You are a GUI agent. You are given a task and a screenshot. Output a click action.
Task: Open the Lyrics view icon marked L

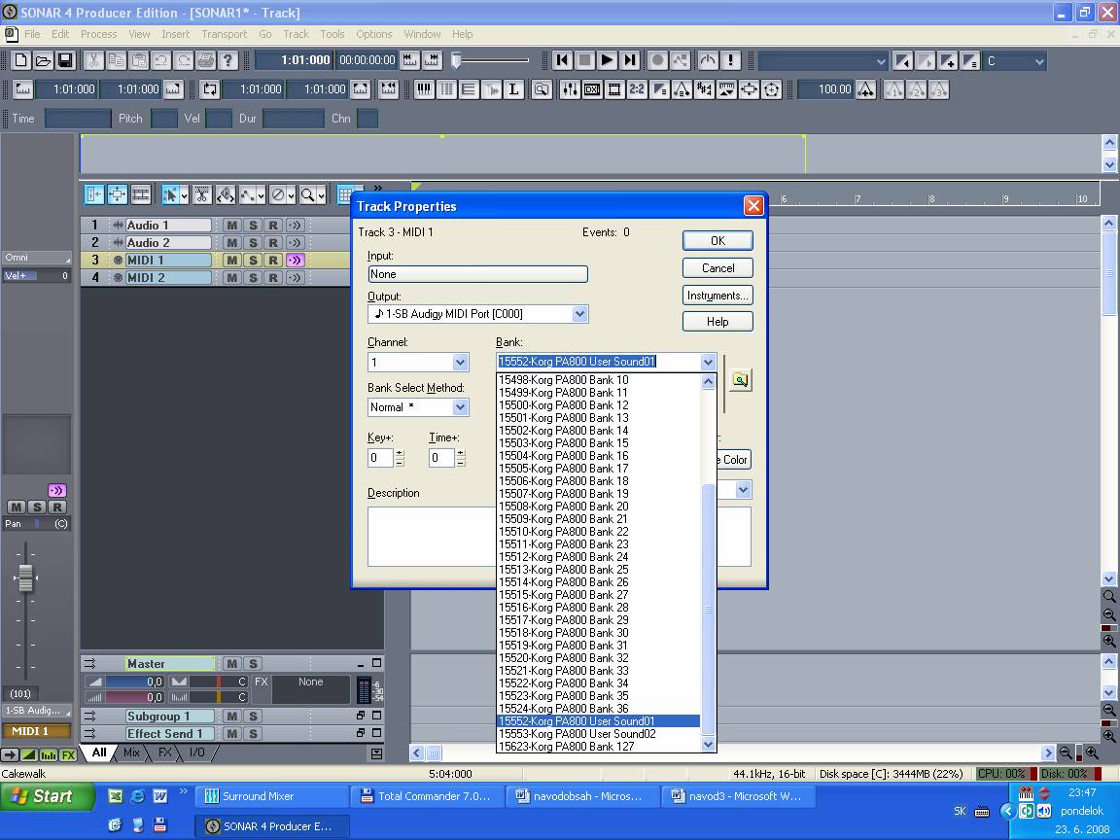click(x=513, y=89)
